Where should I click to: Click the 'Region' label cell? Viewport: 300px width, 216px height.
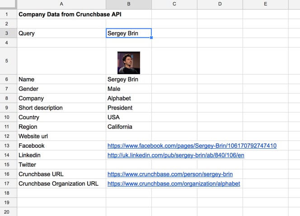[61, 127]
